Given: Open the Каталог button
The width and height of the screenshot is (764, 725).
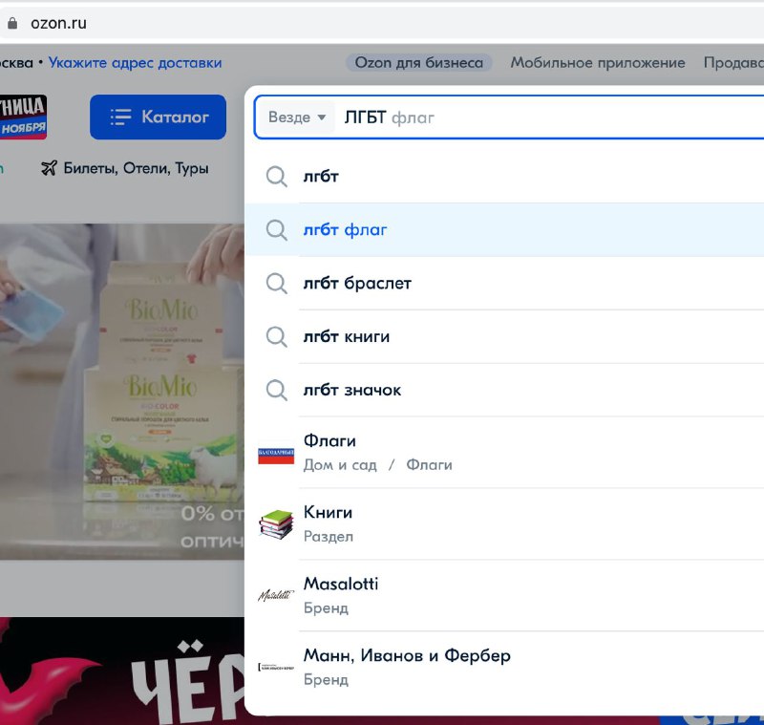Looking at the screenshot, I should (158, 117).
